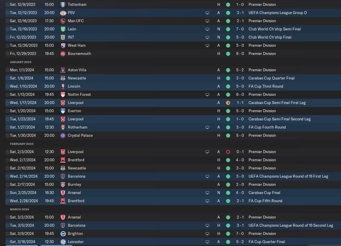This screenshot has width=341, height=246.
Task: Select the Club World Ch'ship Final competition
Action: [270, 37]
